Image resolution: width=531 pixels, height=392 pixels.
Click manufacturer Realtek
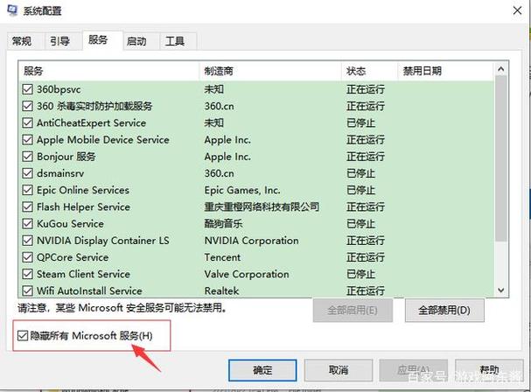222,290
